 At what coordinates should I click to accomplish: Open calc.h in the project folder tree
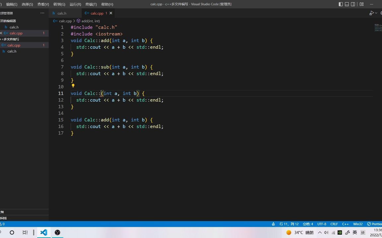pyautogui.click(x=24, y=51)
